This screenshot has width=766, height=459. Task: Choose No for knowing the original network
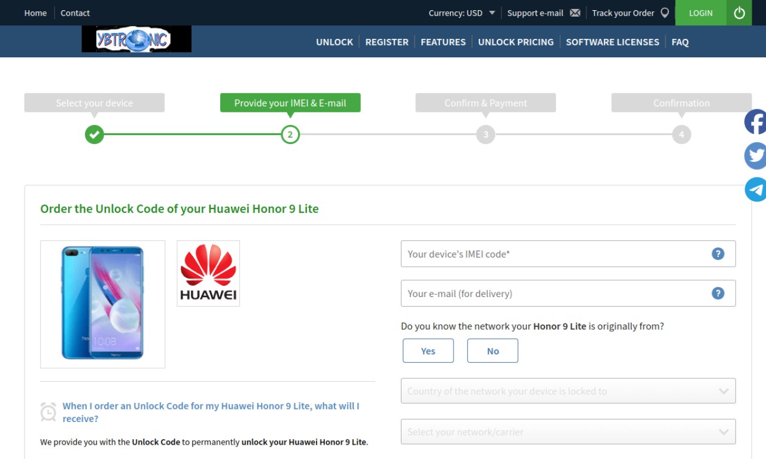493,351
